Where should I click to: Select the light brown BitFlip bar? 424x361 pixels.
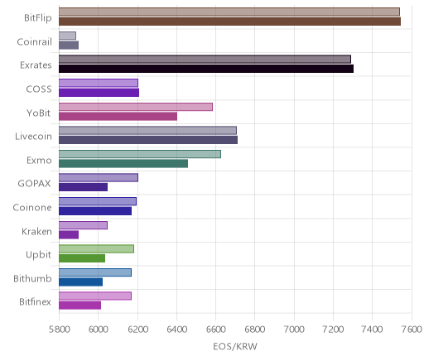click(x=229, y=12)
